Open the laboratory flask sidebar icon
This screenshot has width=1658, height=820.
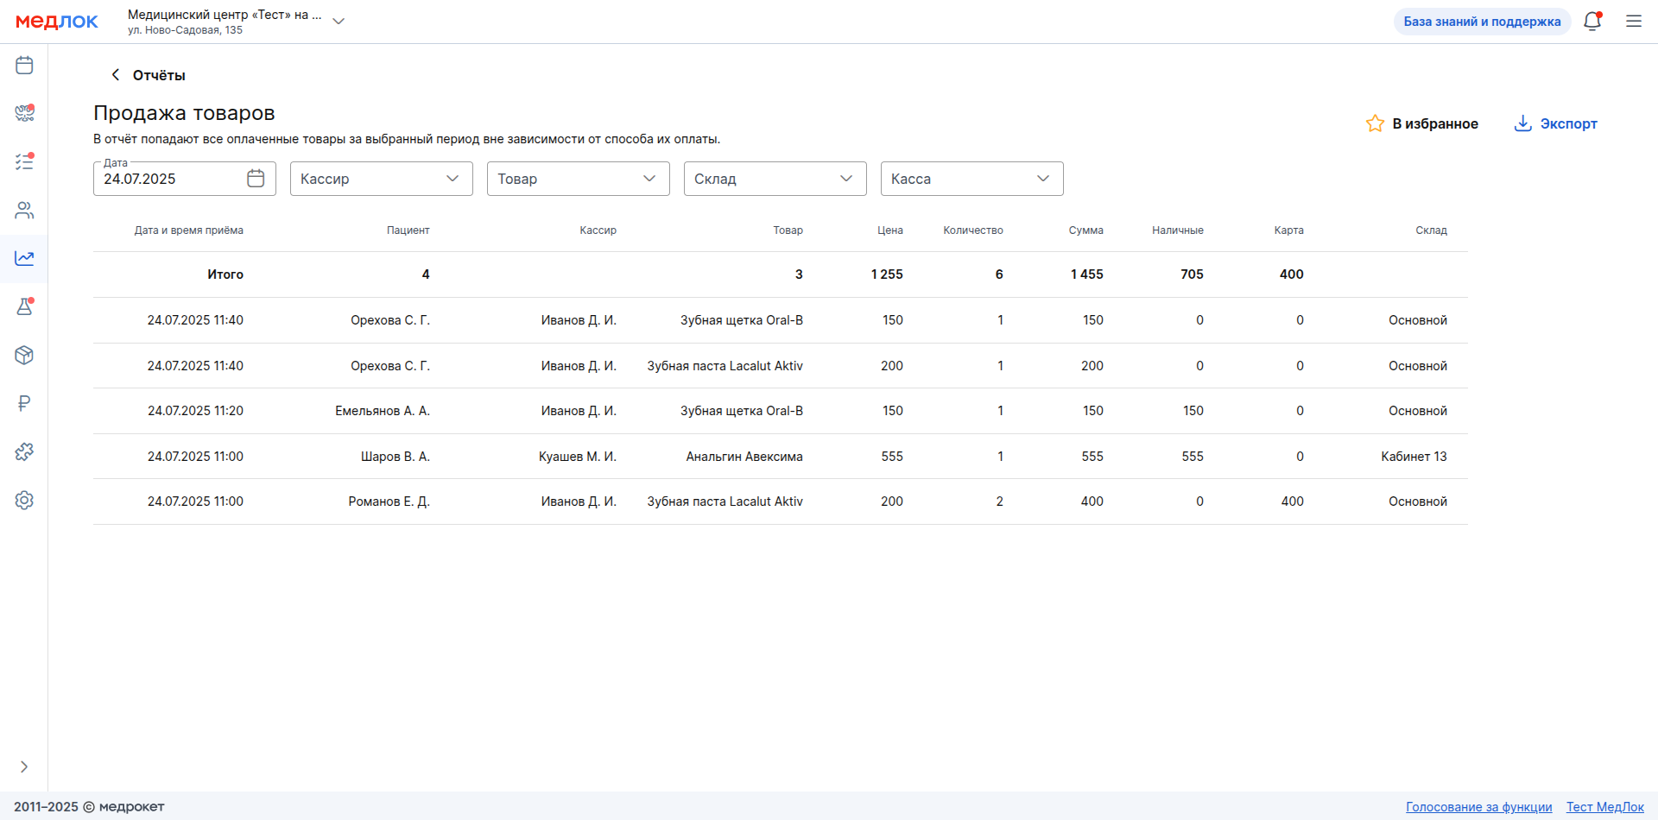point(24,306)
